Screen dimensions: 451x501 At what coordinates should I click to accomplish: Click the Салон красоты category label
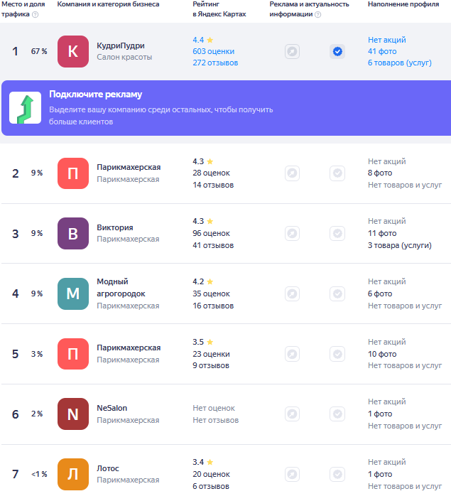coord(124,57)
